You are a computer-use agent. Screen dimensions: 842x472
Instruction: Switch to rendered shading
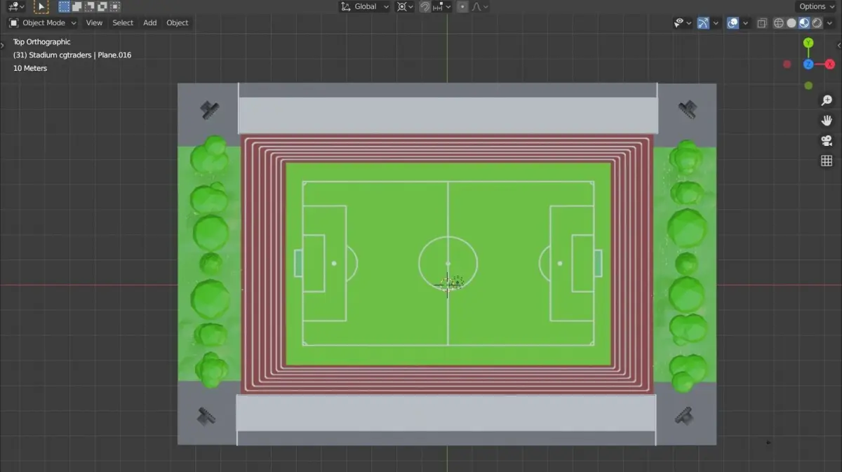pyautogui.click(x=817, y=22)
